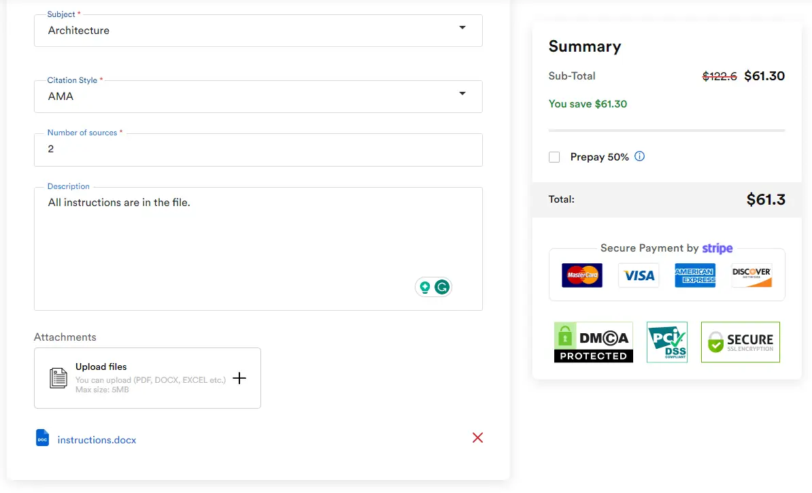This screenshot has width=812, height=493.
Task: Click the Stripe logo text
Action: coord(717,249)
